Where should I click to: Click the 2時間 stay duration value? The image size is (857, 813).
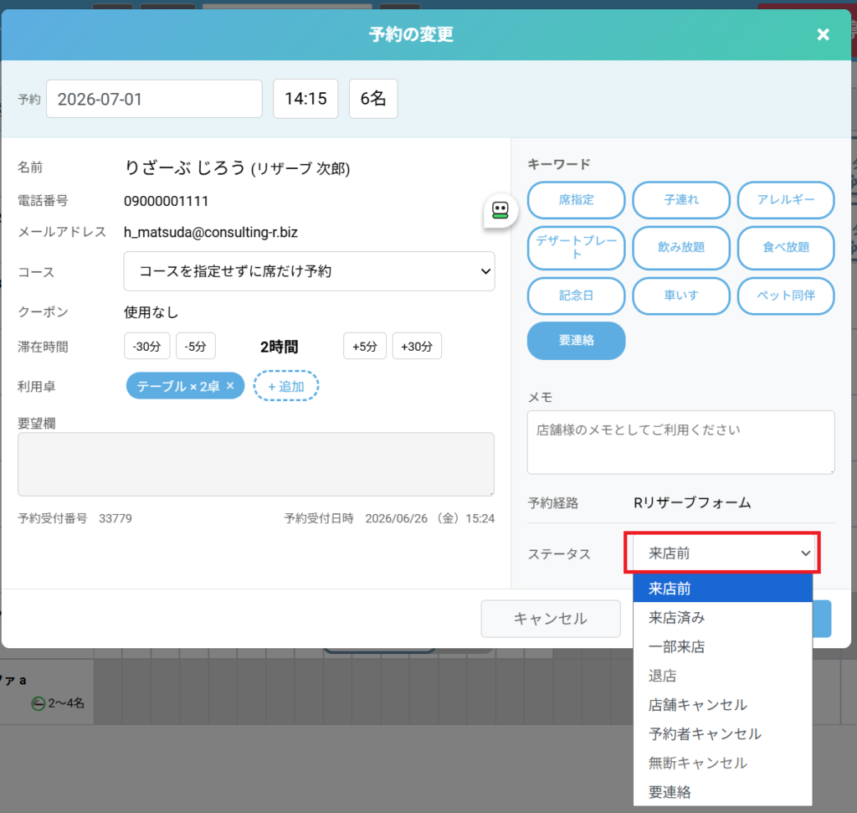pos(279,347)
